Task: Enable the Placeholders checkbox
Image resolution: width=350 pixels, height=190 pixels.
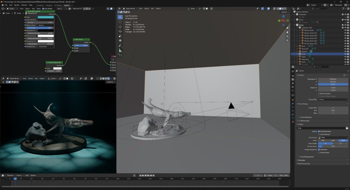Action: point(319,153)
